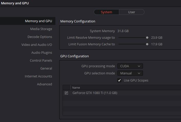Screen dimensions: 181x122
Task: Switch to the System tab
Action: click(106, 12)
